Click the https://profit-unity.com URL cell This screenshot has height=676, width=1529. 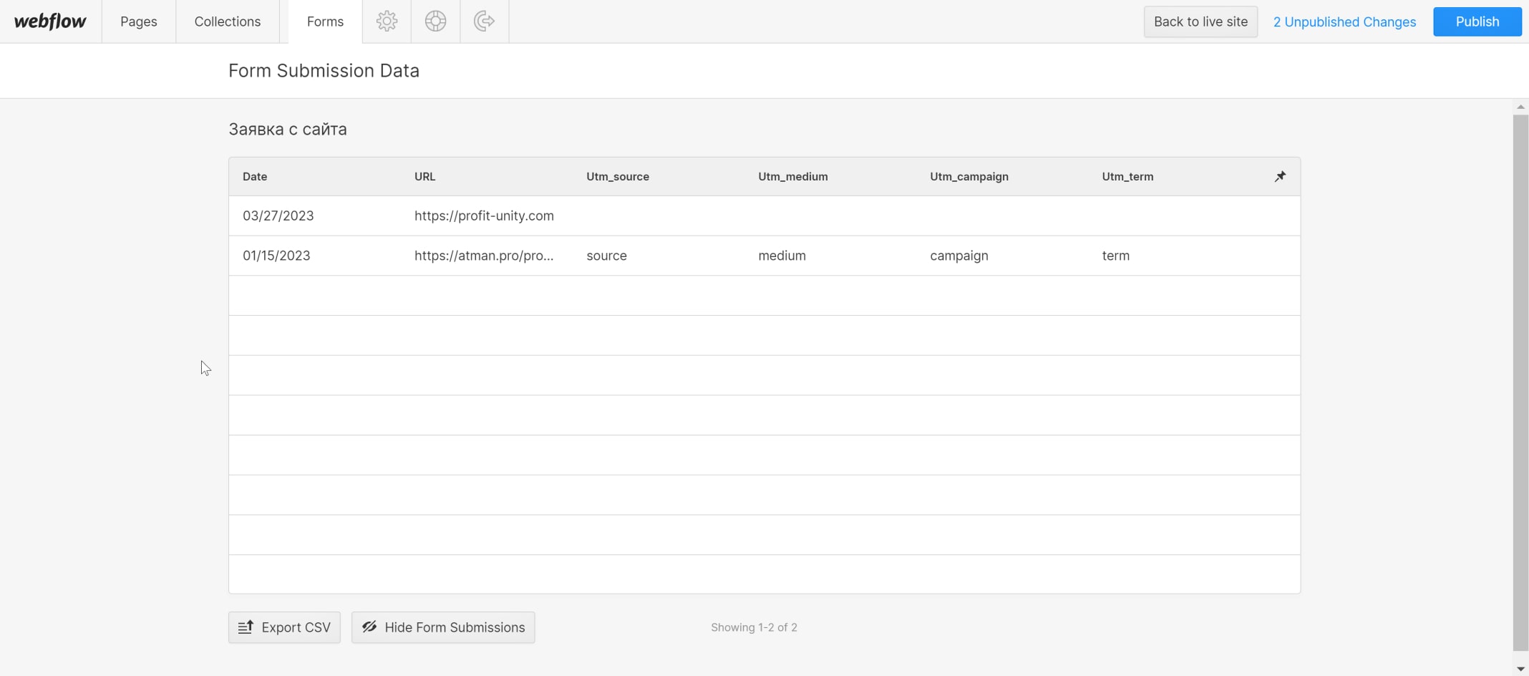coord(484,216)
